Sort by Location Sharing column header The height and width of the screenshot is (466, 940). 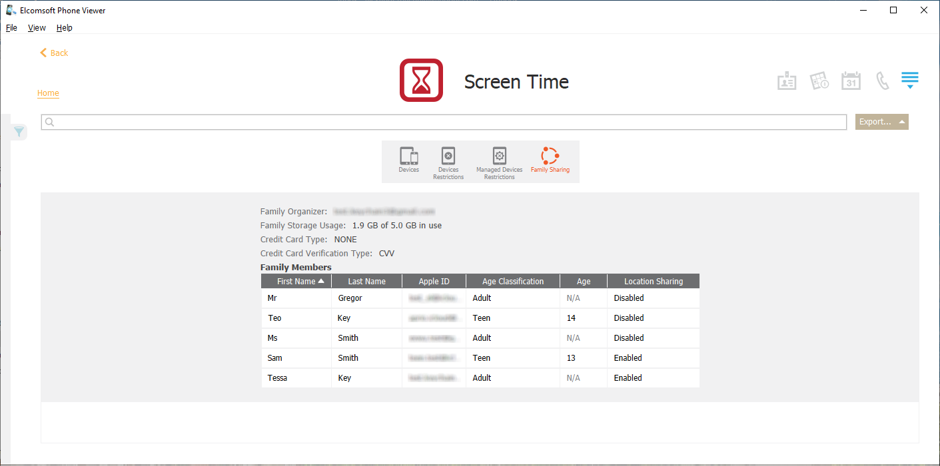(653, 281)
